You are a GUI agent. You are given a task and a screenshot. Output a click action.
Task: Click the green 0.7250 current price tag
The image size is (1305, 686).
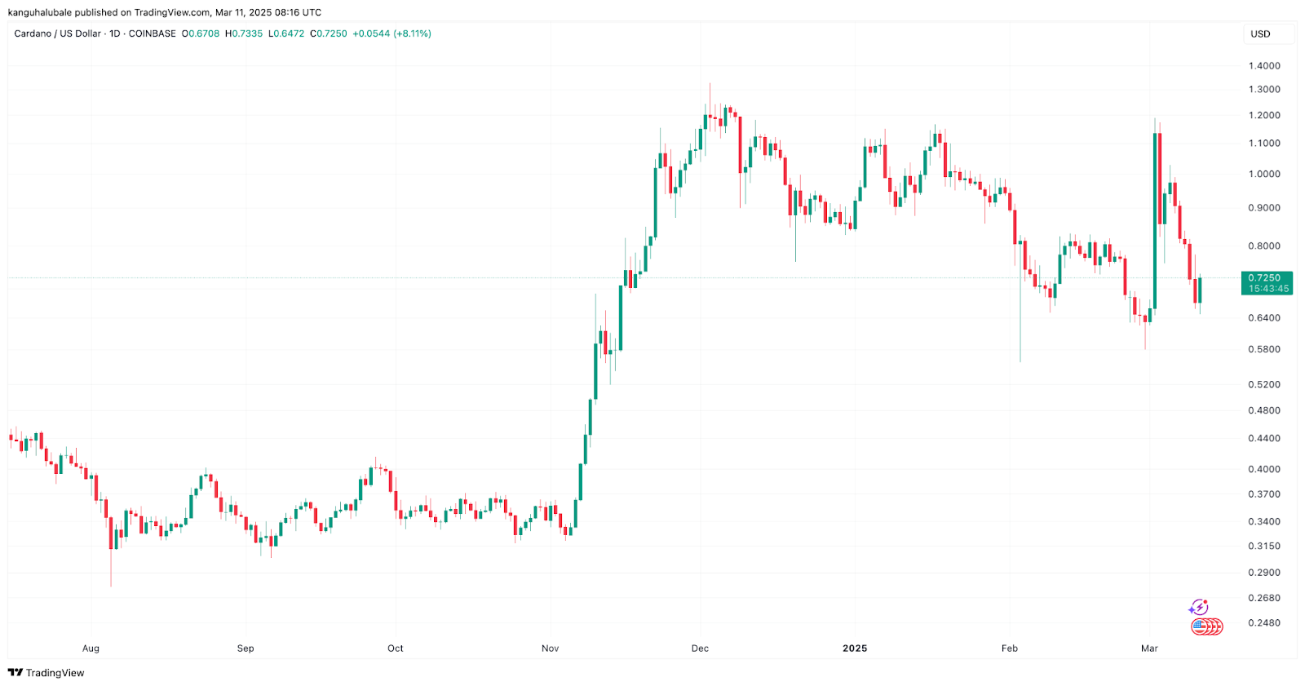point(1265,278)
